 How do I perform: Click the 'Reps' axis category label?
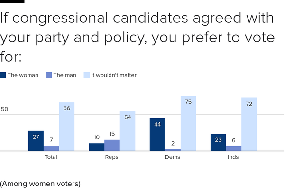112,157
